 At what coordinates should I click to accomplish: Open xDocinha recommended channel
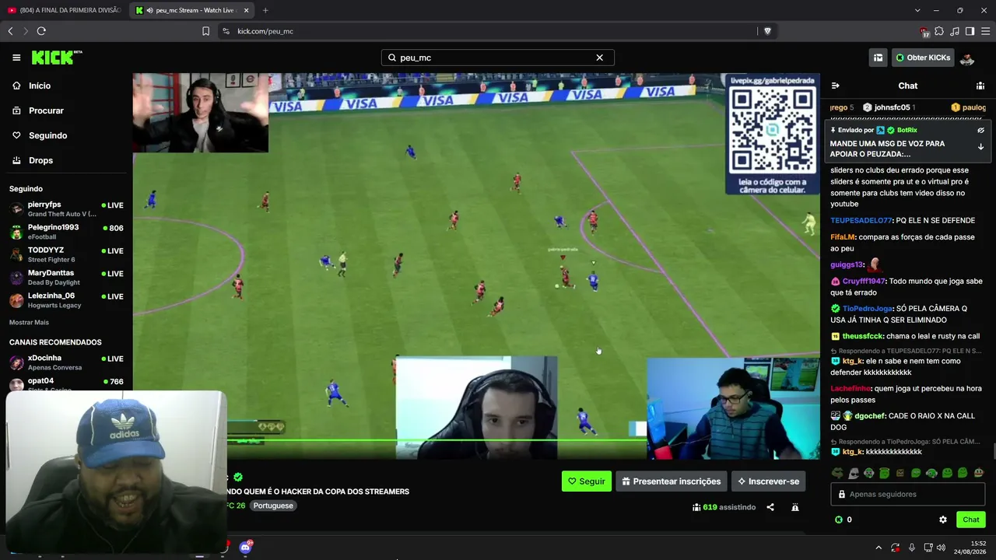66,362
